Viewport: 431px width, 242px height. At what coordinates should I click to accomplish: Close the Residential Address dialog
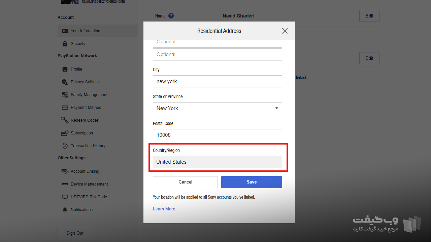tap(285, 31)
